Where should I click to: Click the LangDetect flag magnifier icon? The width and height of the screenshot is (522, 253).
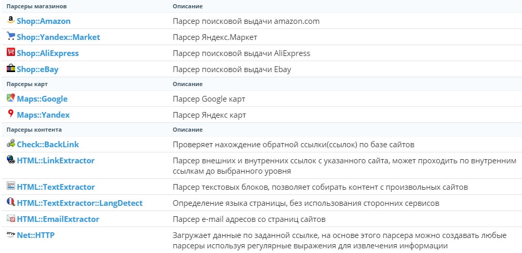pos(11,202)
